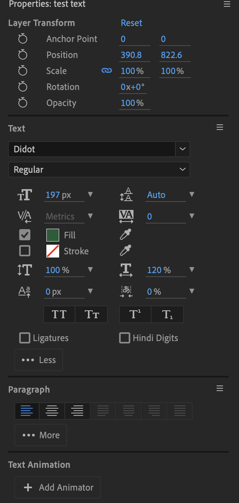Open the Didot font family dropdown
This screenshot has height=503, width=239.
(182, 149)
